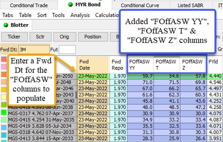
Task: Open the Tabs menu
Action: click(x=8, y=15)
